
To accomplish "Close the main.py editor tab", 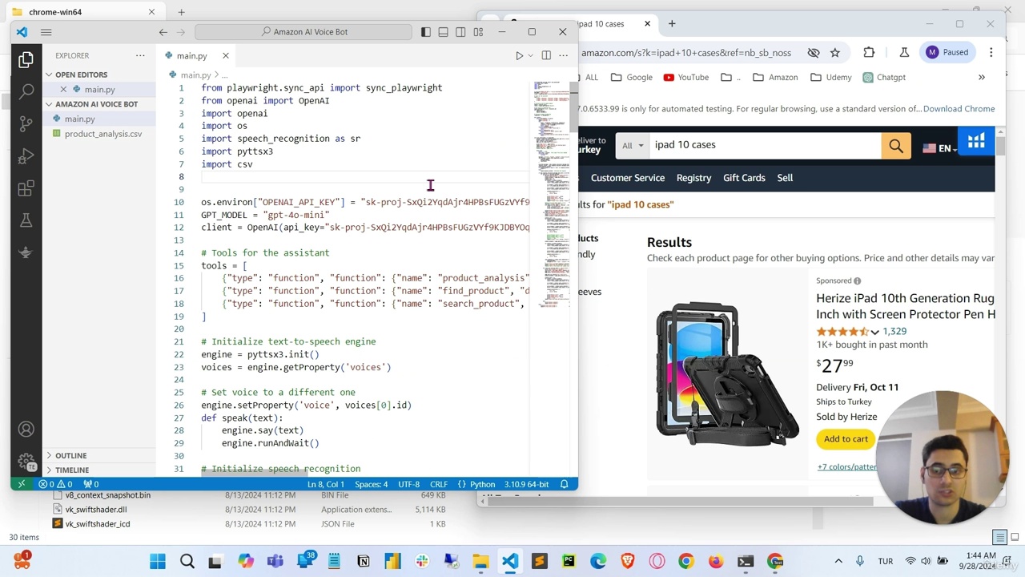I will [225, 55].
